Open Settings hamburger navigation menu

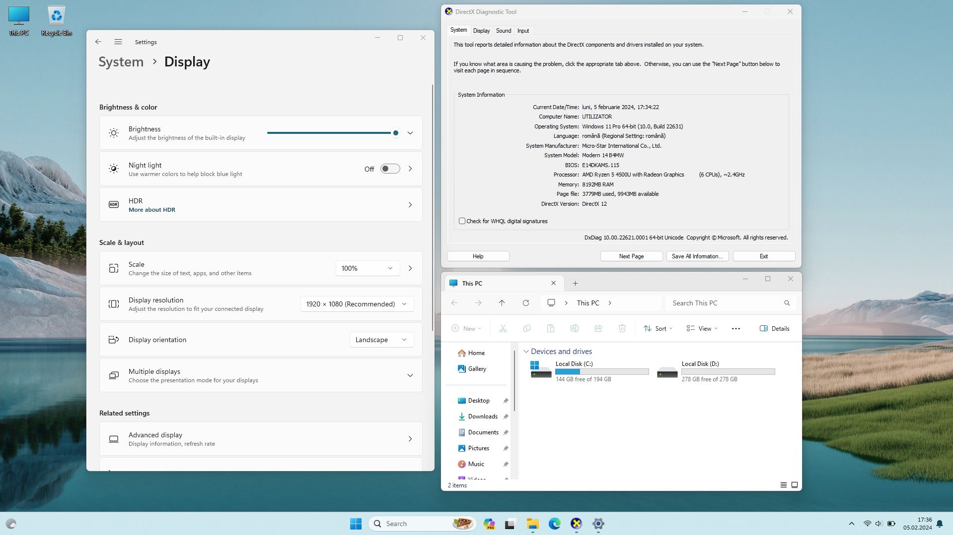pos(118,42)
